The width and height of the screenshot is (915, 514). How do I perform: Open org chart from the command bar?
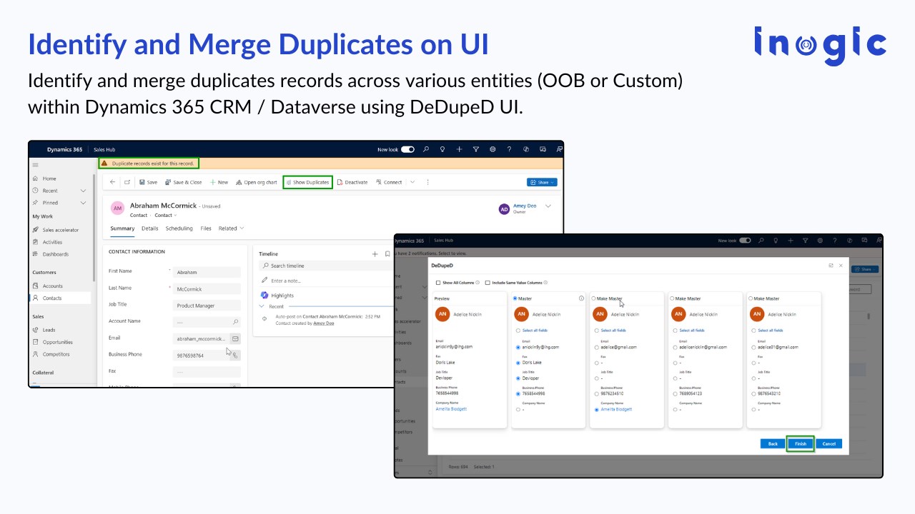[x=256, y=182]
